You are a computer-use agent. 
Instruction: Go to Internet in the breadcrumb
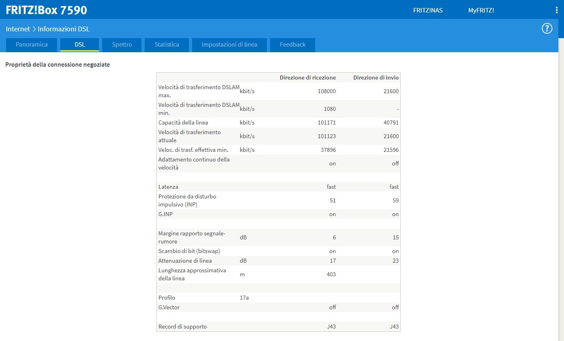click(x=18, y=29)
